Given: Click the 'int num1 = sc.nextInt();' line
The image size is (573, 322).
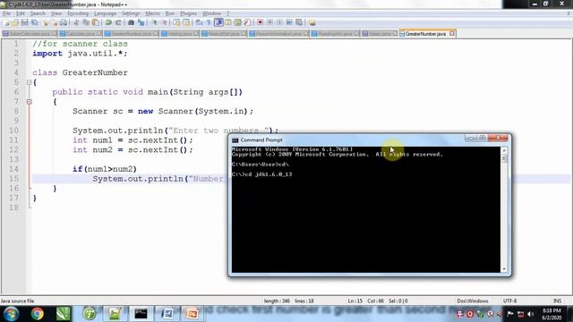Looking at the screenshot, I should coord(133,140).
